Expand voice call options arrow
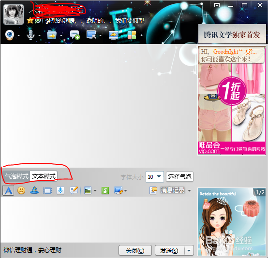The height and width of the screenshot is (258, 268). 40,35
